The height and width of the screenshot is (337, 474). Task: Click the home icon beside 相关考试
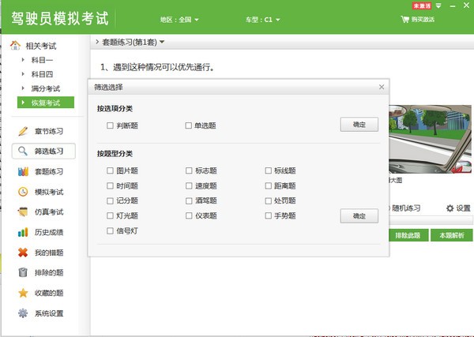tap(15, 45)
